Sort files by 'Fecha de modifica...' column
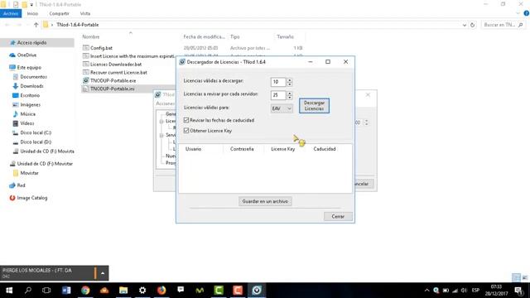 pyautogui.click(x=204, y=36)
